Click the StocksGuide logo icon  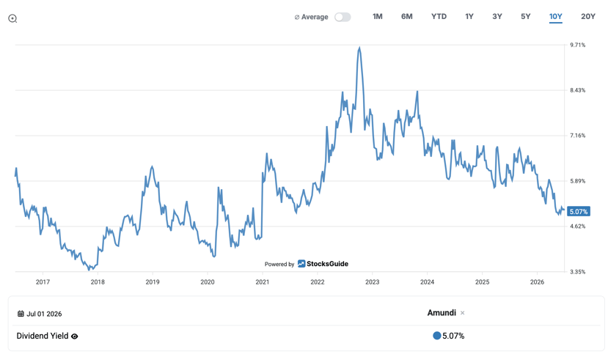(x=301, y=264)
